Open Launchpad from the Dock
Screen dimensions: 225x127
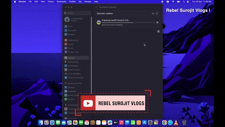point(46,123)
